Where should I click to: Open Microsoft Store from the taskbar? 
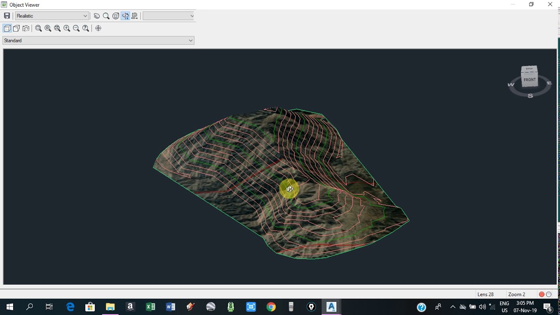(90, 307)
